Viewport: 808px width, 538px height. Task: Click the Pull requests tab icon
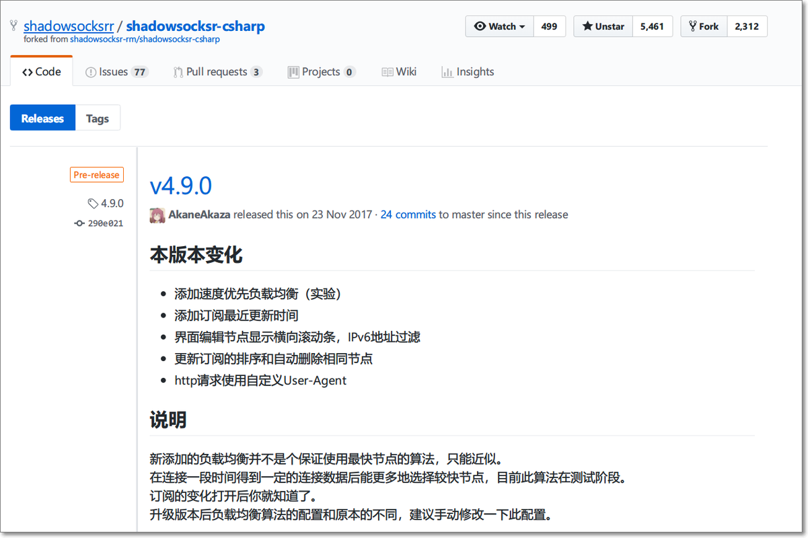178,73
